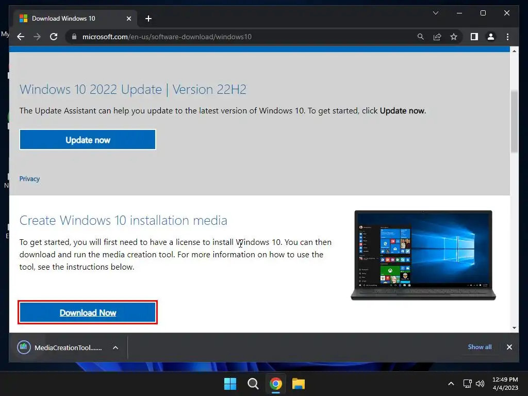Click the scrollbar up arrow

tap(514, 51)
